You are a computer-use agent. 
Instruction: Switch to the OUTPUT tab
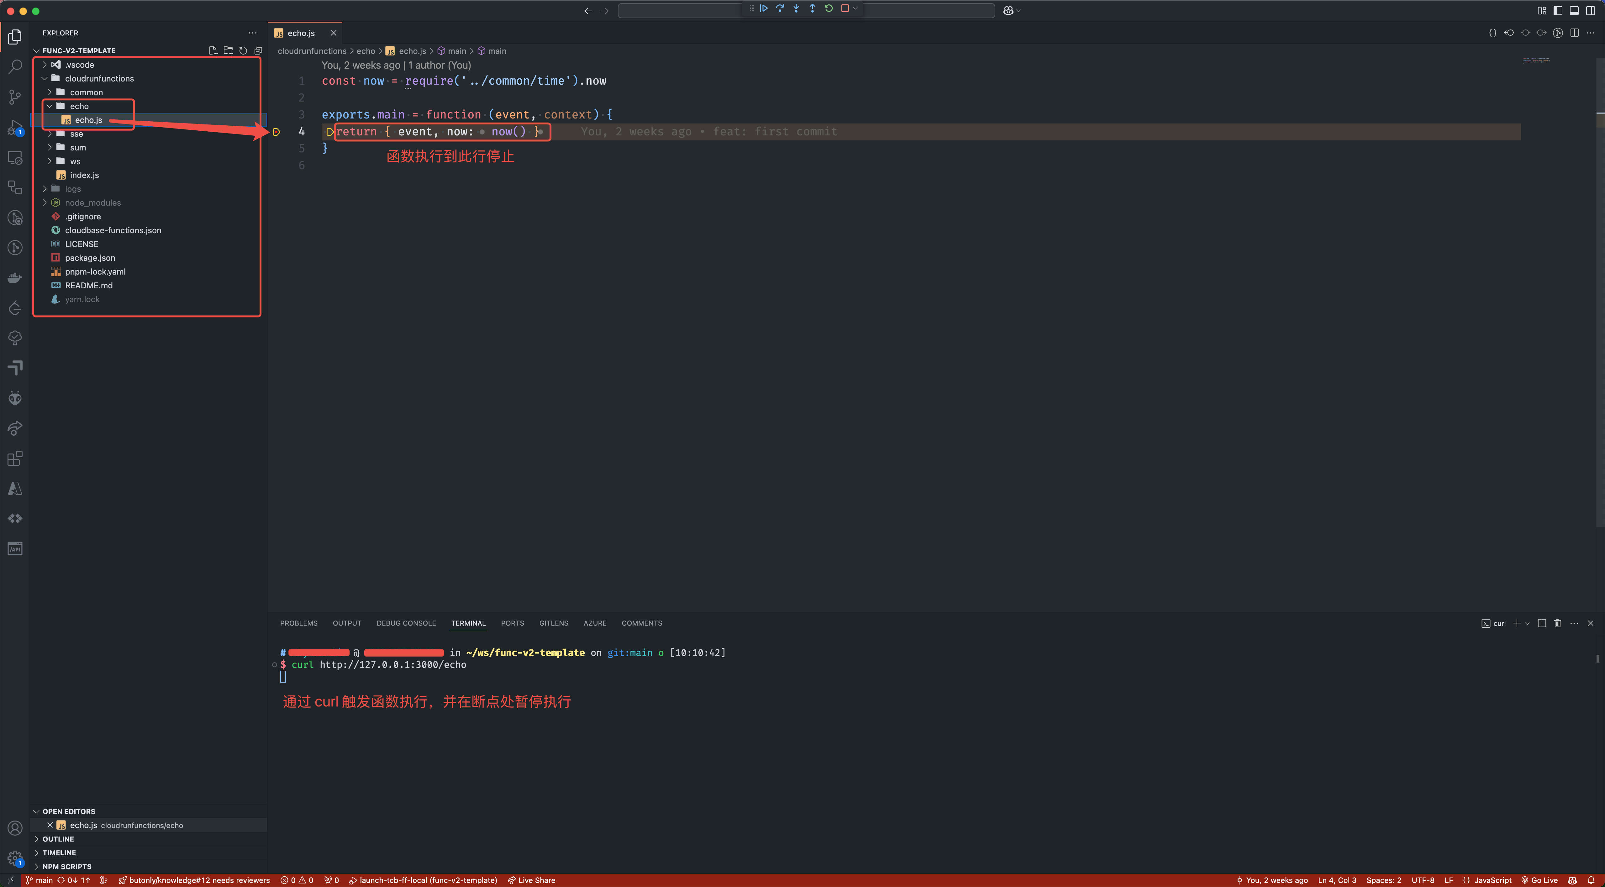tap(347, 623)
